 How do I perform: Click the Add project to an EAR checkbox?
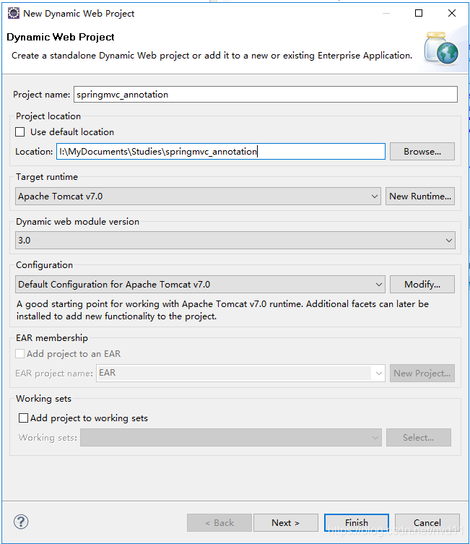pyautogui.click(x=20, y=353)
